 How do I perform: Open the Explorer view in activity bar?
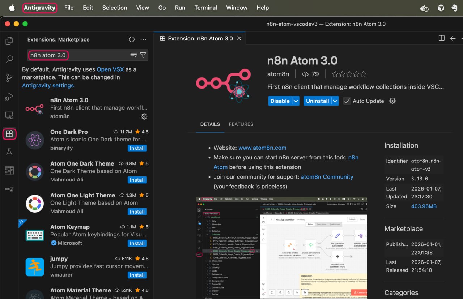(9, 41)
